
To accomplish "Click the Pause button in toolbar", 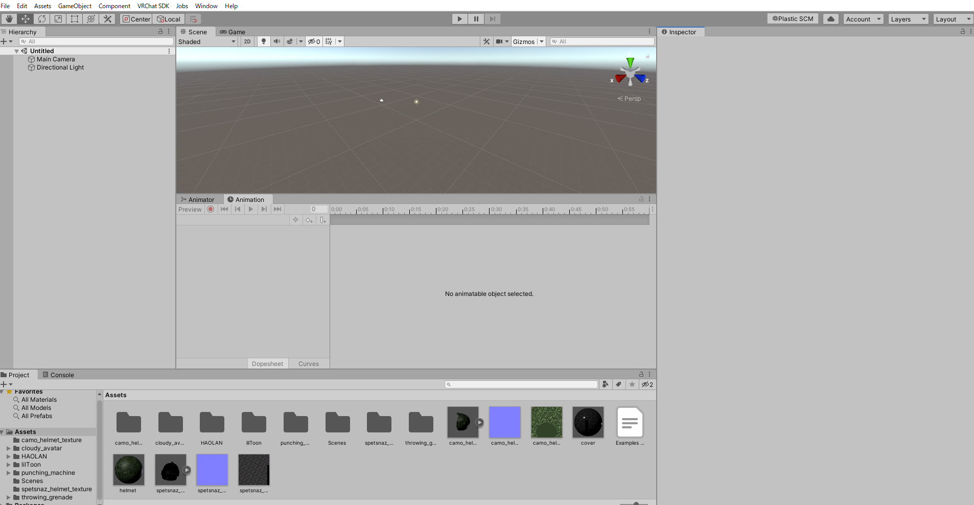I will (476, 19).
